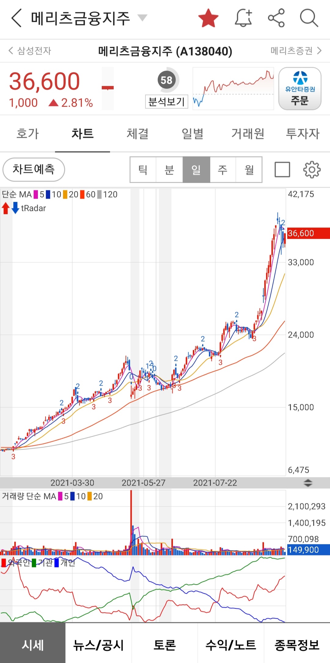Click the blue MA 10 color swatch

[x=48, y=194]
